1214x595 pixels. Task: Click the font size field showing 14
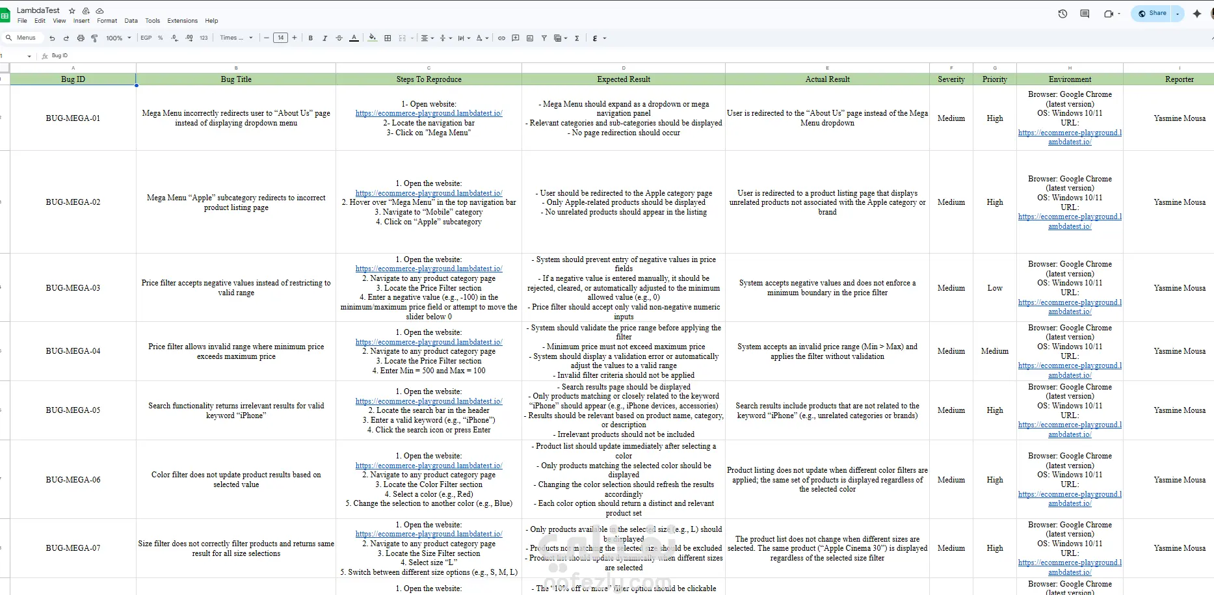coord(280,38)
